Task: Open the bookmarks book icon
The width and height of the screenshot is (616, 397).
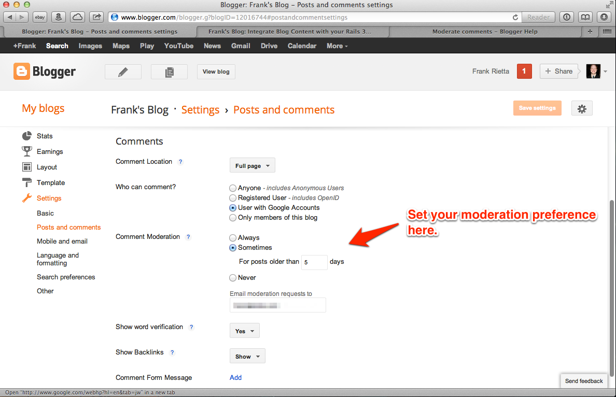Action: click(x=585, y=17)
